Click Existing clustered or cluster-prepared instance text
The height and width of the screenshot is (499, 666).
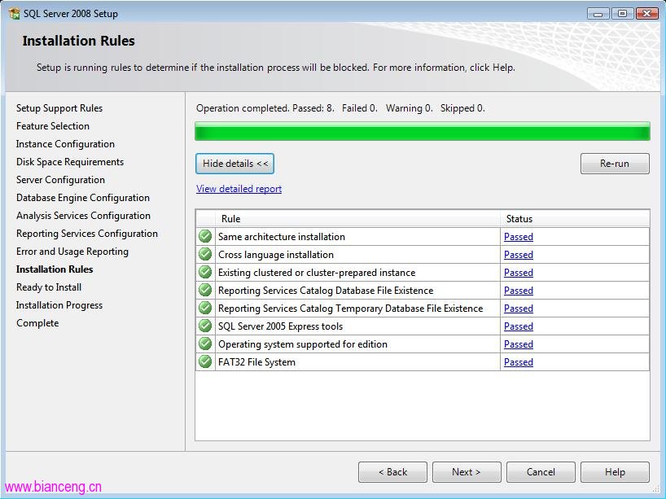(317, 272)
